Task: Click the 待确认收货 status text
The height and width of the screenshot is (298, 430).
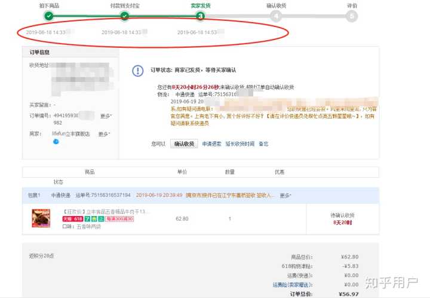Action: [x=343, y=215]
